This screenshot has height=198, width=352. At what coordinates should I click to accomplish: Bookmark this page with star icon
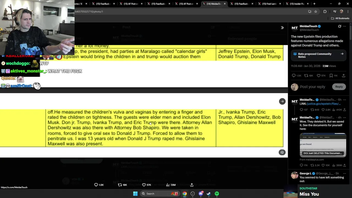click(x=316, y=12)
